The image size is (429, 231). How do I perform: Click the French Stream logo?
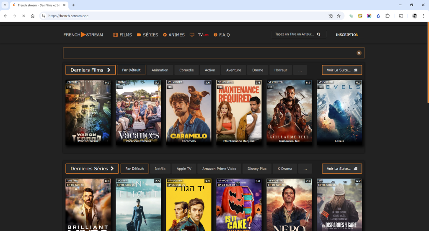(x=83, y=35)
